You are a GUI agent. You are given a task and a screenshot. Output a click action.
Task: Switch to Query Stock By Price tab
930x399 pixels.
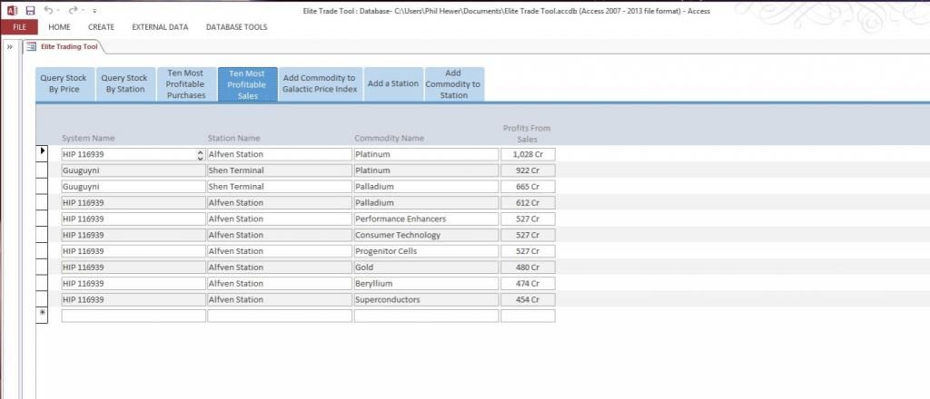tap(64, 83)
